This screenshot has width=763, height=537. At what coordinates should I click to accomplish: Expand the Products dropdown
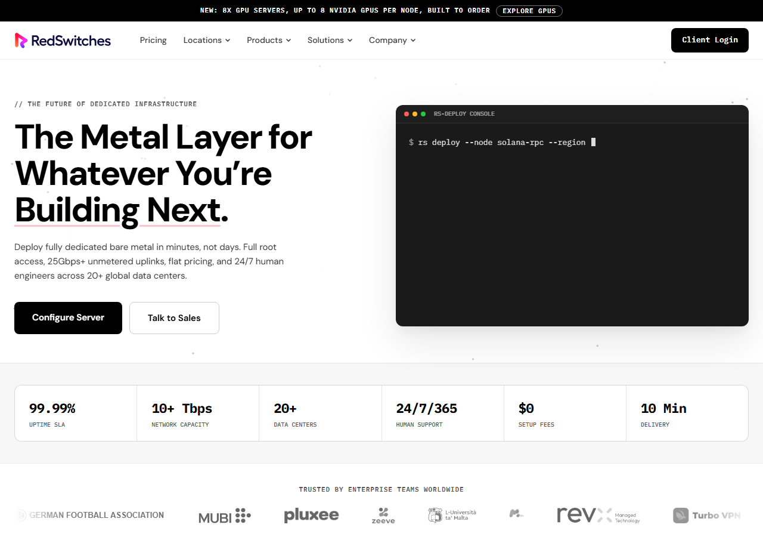(269, 41)
